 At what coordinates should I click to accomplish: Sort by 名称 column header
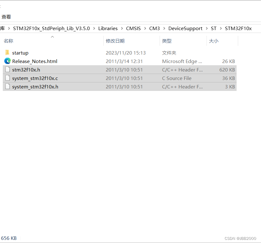pos(8,41)
